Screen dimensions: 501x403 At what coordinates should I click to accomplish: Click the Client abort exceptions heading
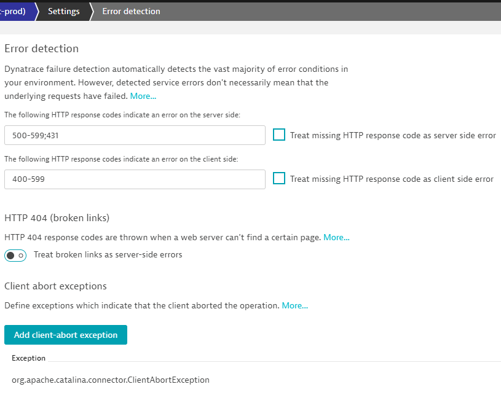tap(55, 286)
